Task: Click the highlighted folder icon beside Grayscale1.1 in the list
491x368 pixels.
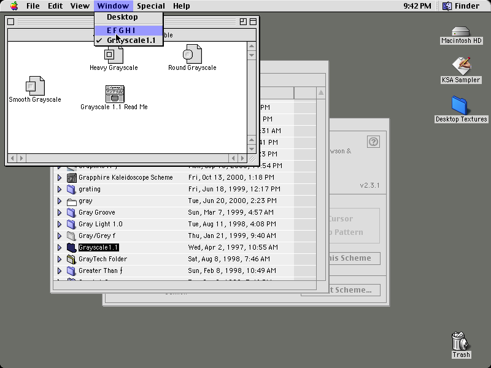Action: [72, 248]
